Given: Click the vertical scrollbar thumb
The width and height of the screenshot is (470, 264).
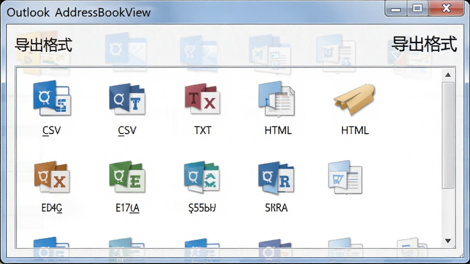Looking at the screenshot, I should (x=448, y=135).
